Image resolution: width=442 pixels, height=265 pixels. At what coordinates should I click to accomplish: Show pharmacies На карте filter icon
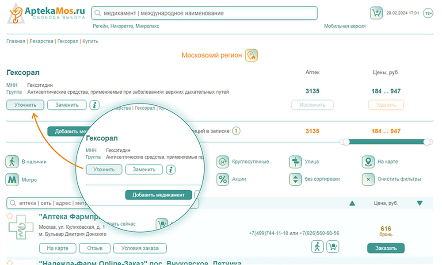(368, 161)
